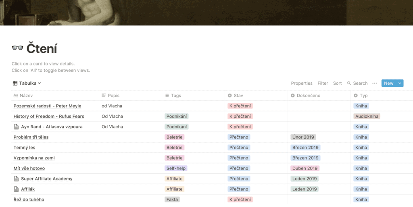Click the glasses emoji page icon
This screenshot has width=413, height=207.
point(17,48)
